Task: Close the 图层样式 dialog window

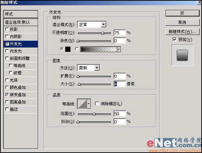Action: click(x=200, y=2)
